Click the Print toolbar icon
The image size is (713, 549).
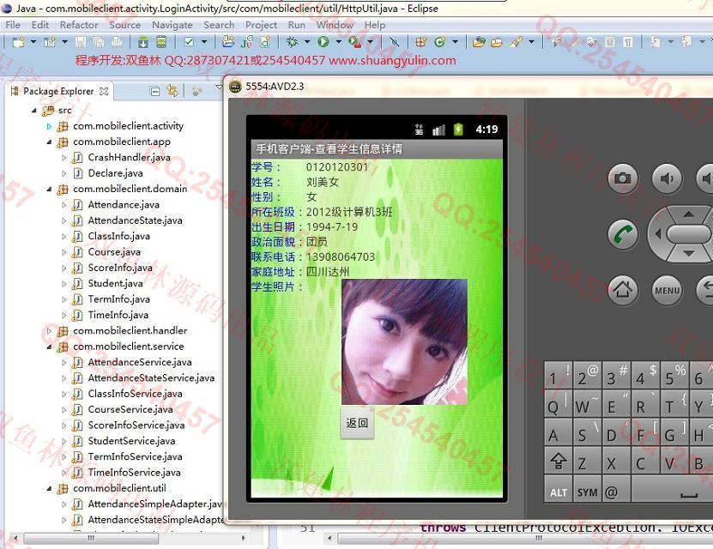point(117,42)
